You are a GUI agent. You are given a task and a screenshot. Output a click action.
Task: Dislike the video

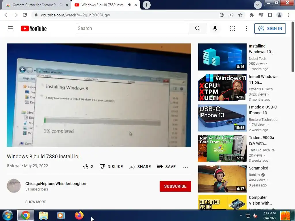111,167
